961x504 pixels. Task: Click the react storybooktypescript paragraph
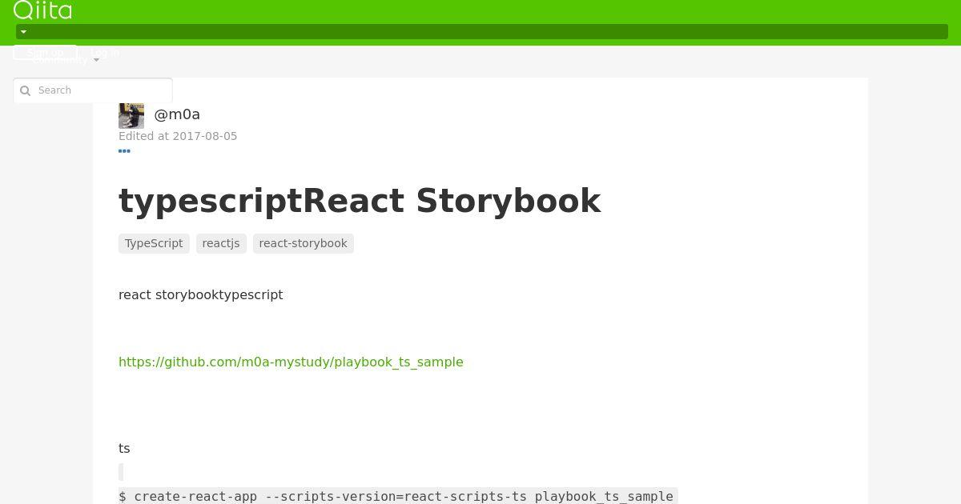click(x=201, y=294)
